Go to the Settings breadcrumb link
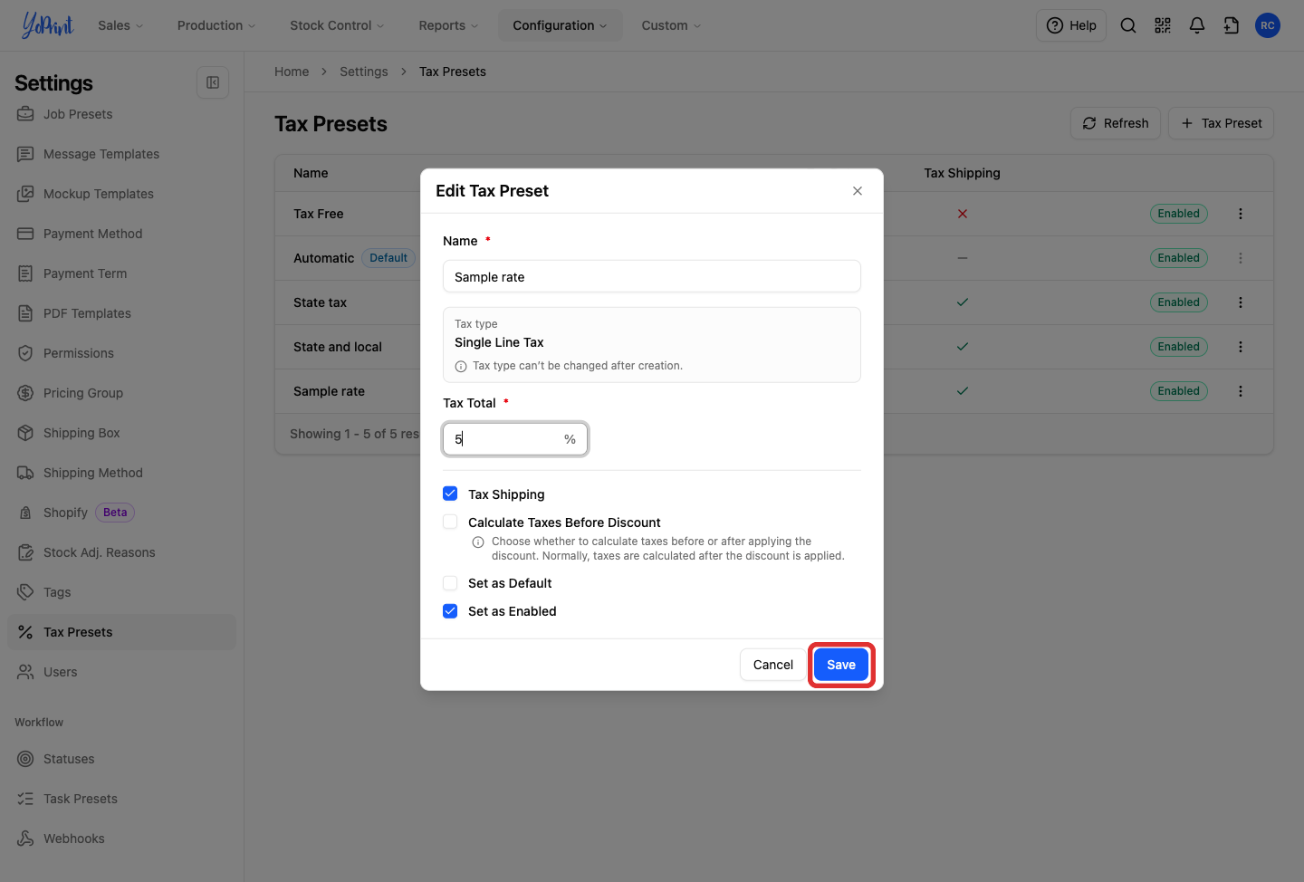The width and height of the screenshot is (1304, 882). coord(364,72)
